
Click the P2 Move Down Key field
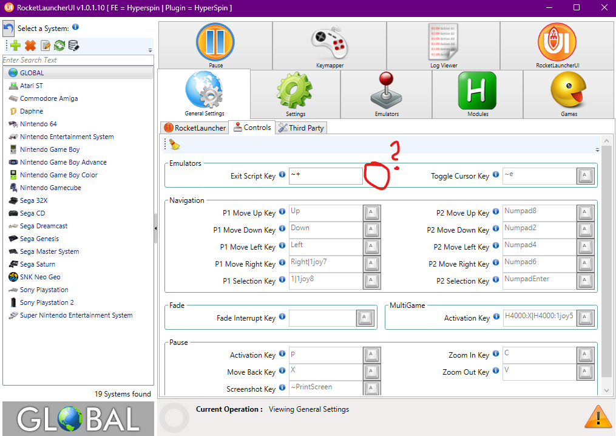pyautogui.click(x=540, y=230)
